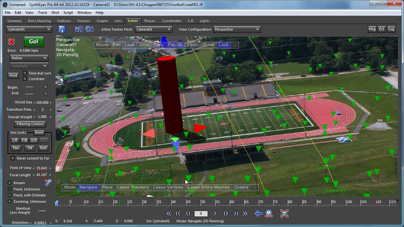Jump backward with the double-left arrow control
This screenshot has height=227, width=404.
click(x=169, y=213)
